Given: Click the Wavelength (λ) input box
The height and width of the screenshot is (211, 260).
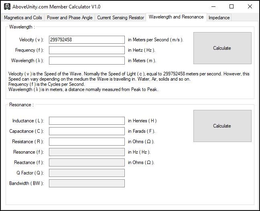Looking at the screenshot, I should tap(87, 61).
